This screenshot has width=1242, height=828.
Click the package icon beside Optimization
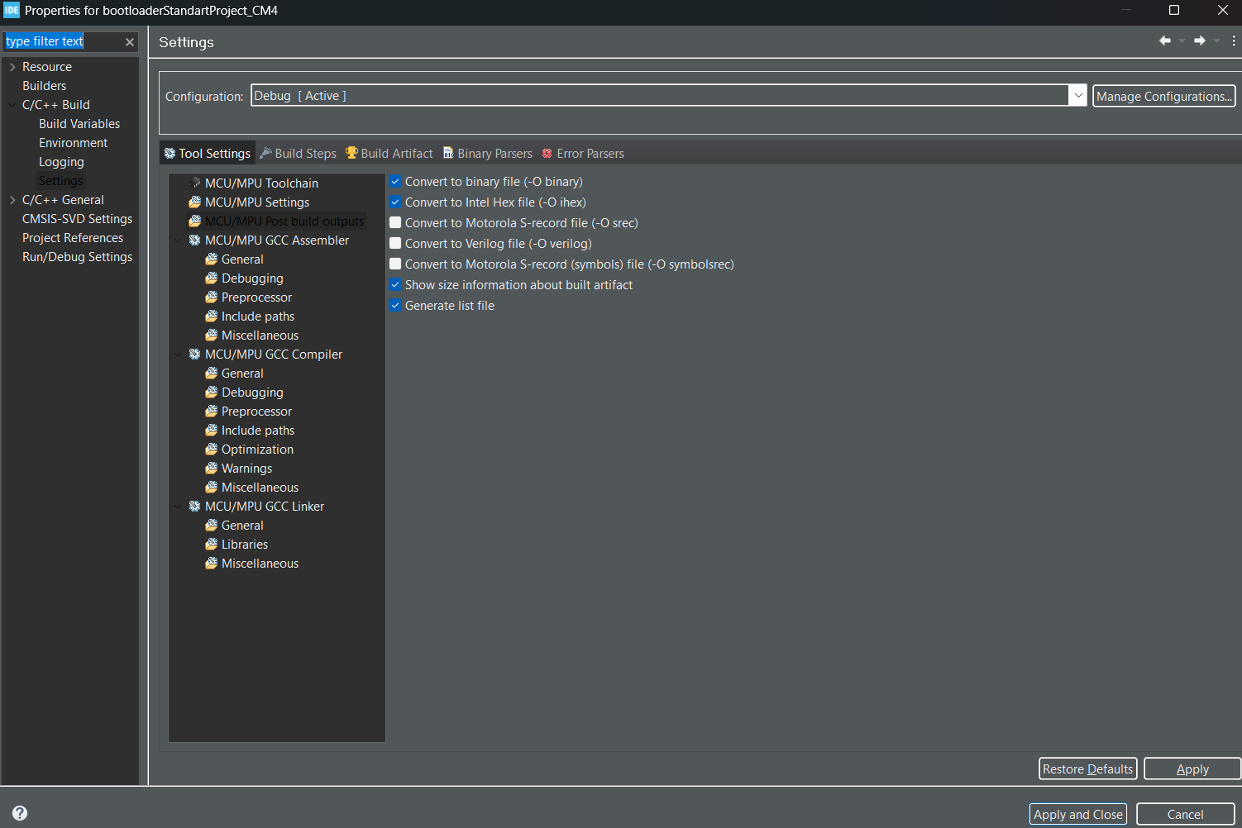pyautogui.click(x=213, y=449)
